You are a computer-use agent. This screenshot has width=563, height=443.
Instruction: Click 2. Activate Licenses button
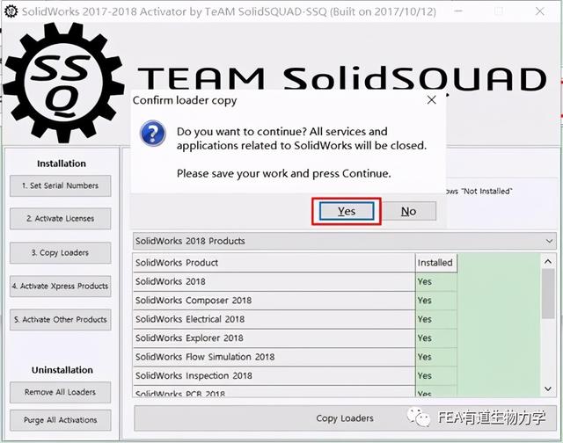[61, 219]
